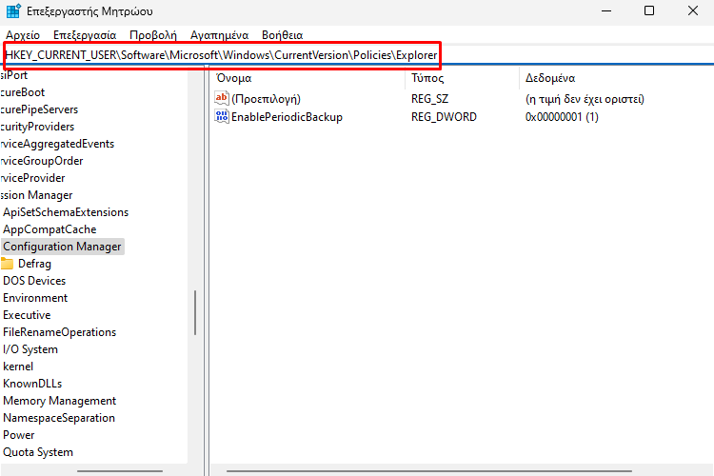Select the cut-off 'curityProviders' tree key

point(37,127)
